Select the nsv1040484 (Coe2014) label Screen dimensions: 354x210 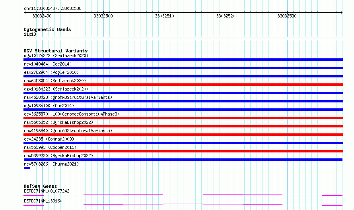48,64
